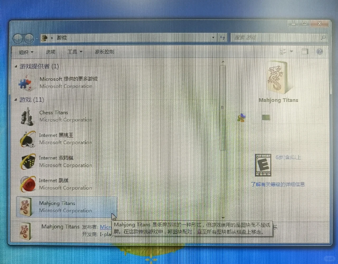Click the Mahjong Titans tile icon in list
Image resolution: width=338 pixels, height=264 pixels.
[26, 207]
